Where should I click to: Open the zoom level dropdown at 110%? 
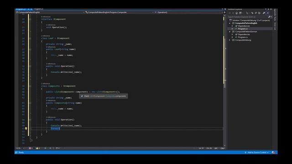[x=24, y=148]
